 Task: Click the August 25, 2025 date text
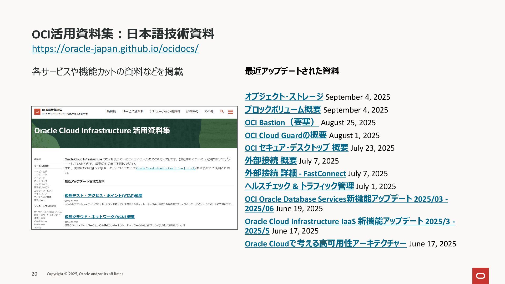click(348, 123)
